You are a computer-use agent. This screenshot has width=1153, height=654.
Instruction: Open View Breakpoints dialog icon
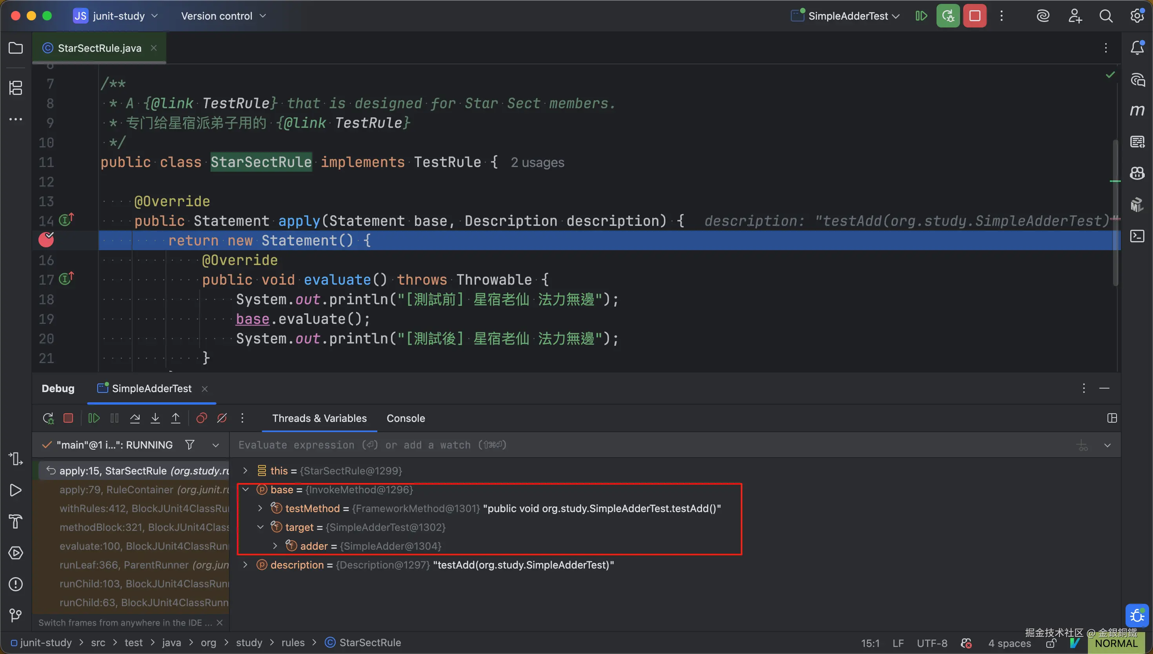click(x=201, y=418)
